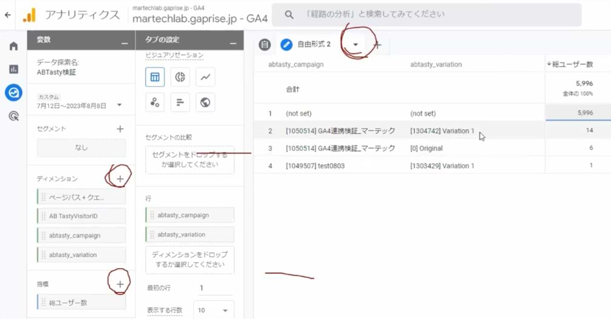
Task: Click the search field
Action: (427, 15)
